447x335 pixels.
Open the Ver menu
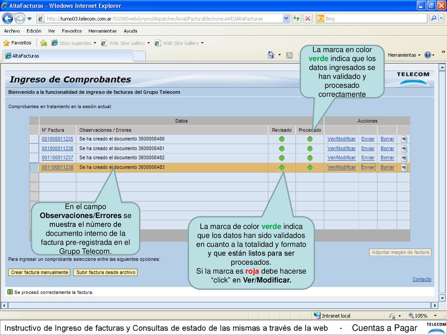(52, 31)
